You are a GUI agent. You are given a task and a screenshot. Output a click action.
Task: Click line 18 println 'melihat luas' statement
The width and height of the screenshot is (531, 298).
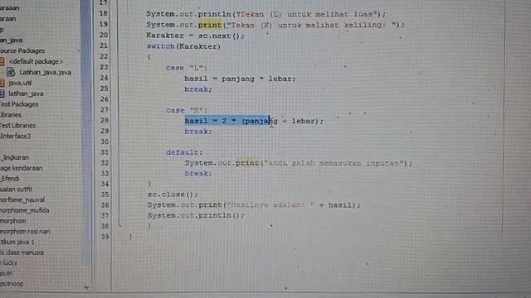(265, 14)
